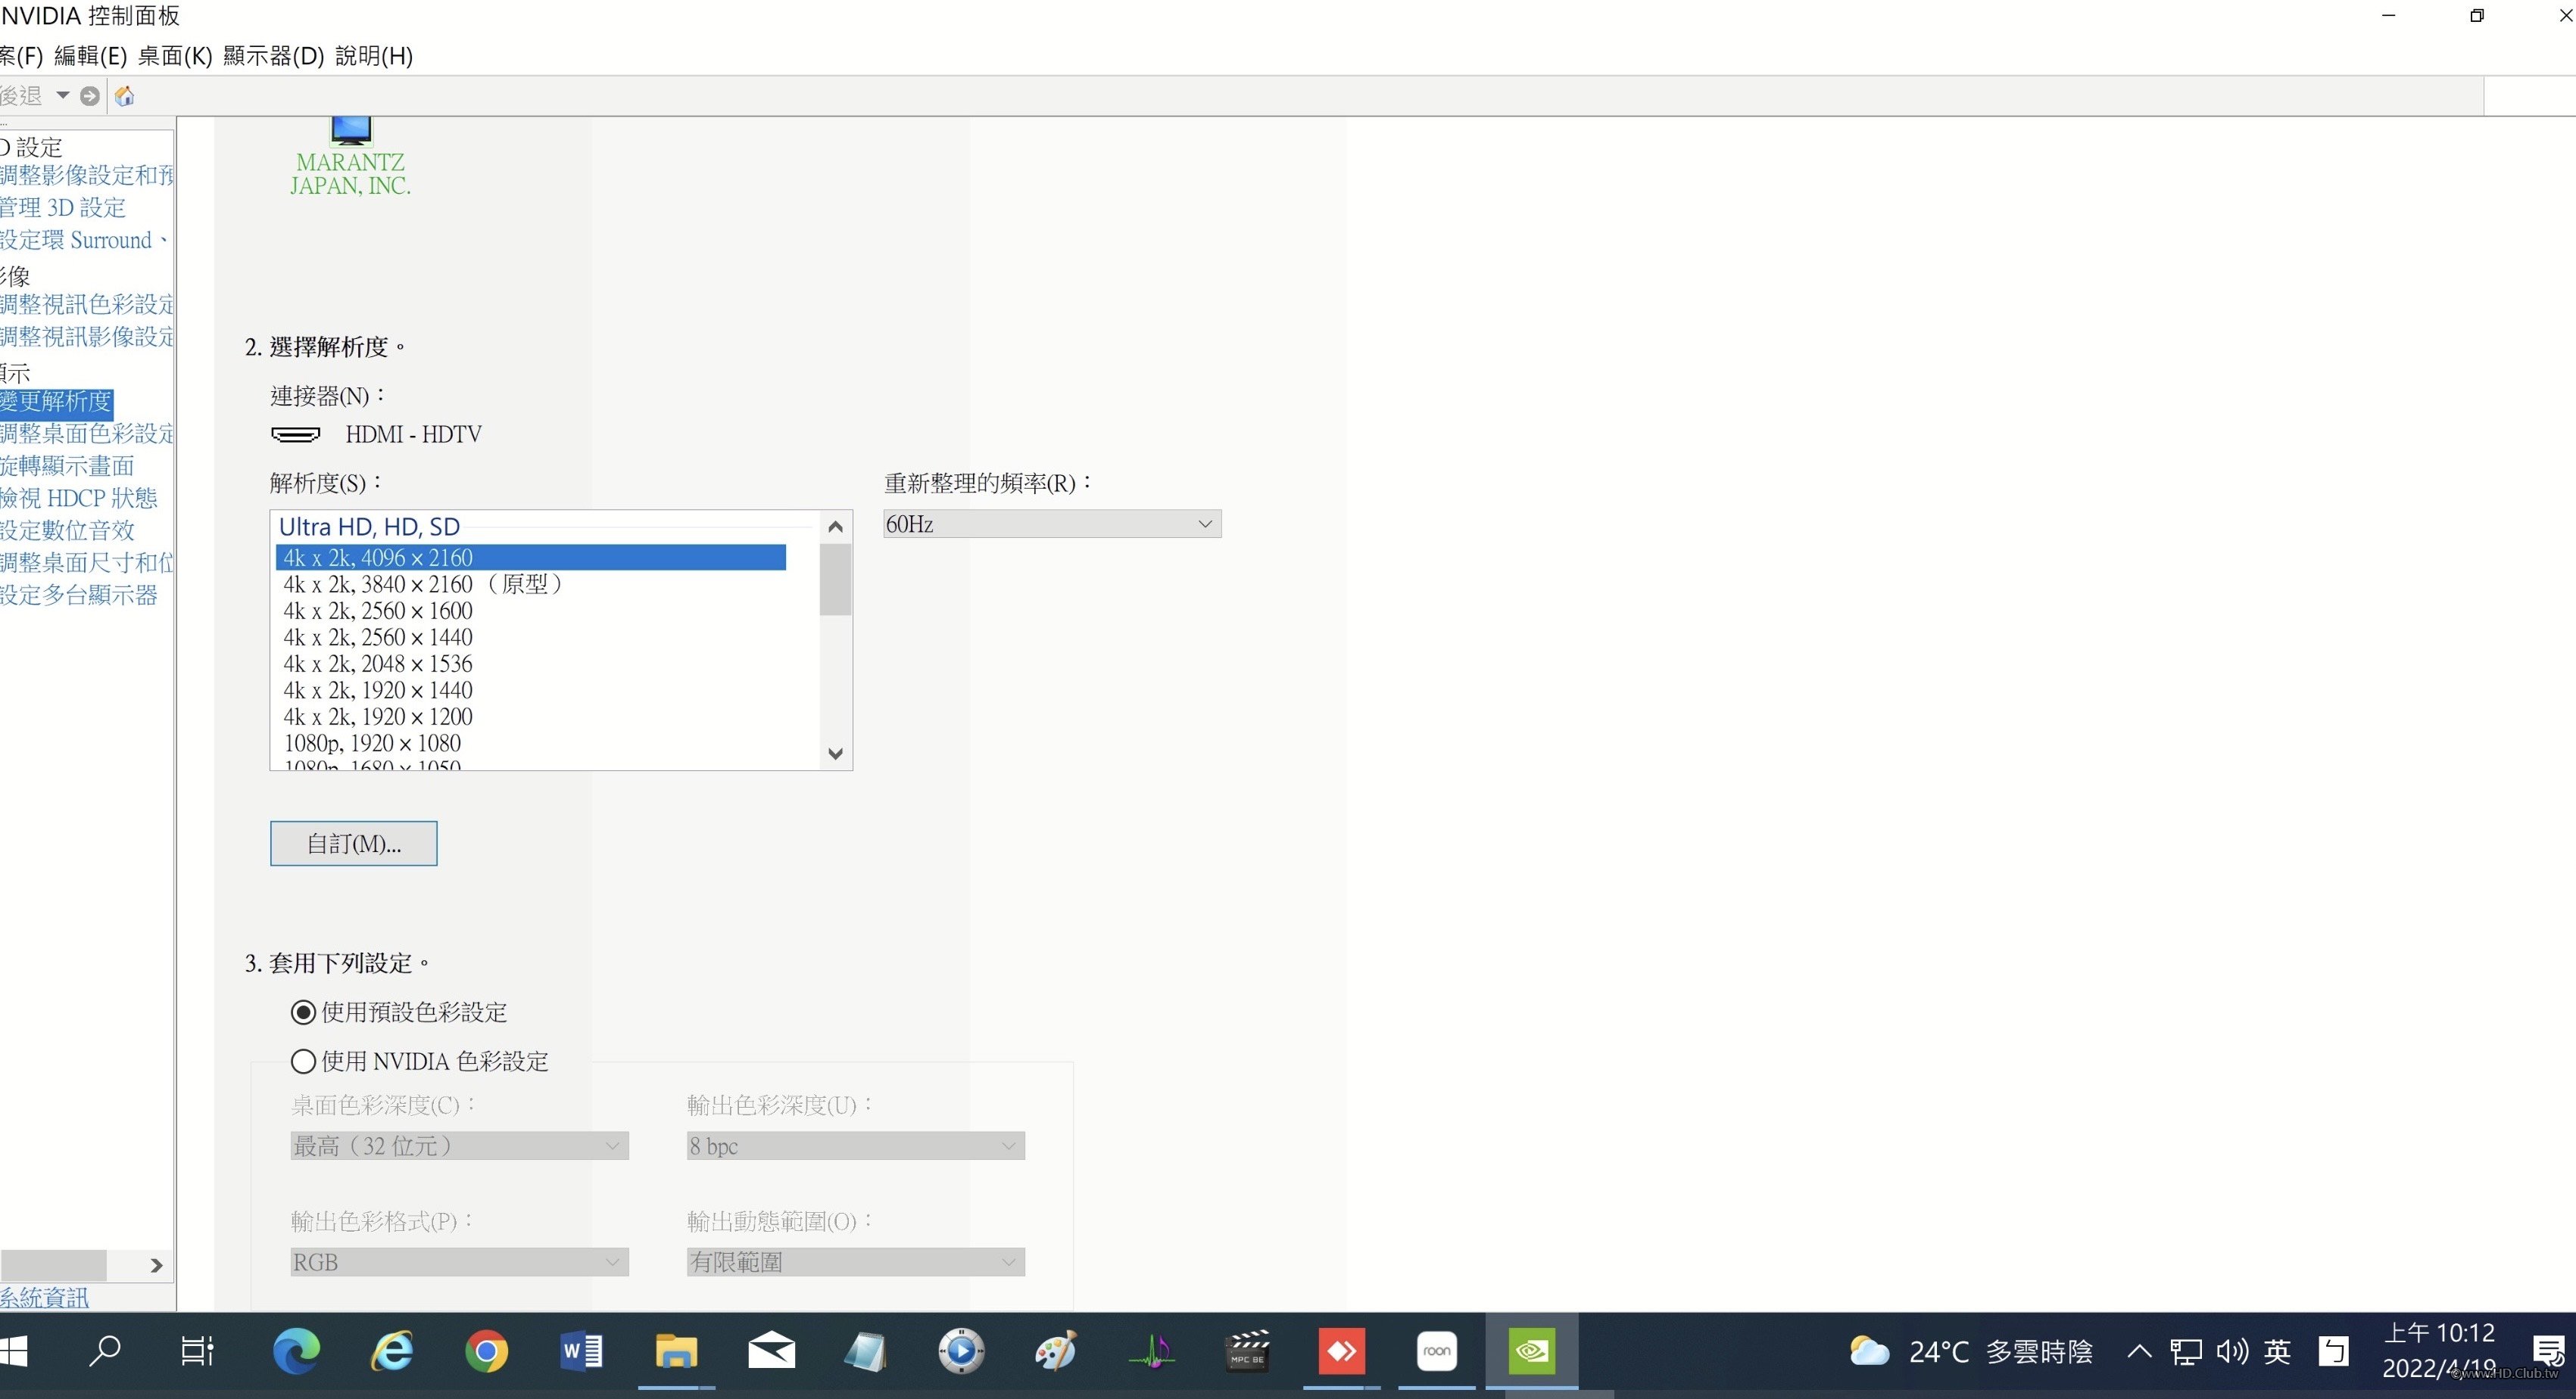
Task: Launch Internet Explorer from the taskbar
Action: click(392, 1352)
